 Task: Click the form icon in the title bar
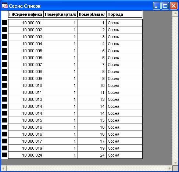5,6
